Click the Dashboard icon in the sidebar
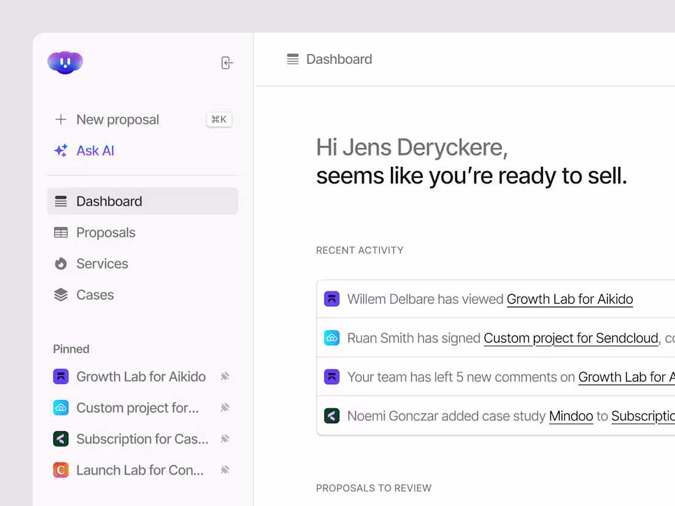The height and width of the screenshot is (506, 675). [61, 201]
